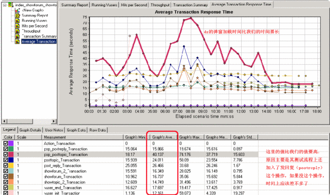Click the Transaction Summary tree icon
Image resolution: width=330 pixels, height=195 pixels.
(x=17, y=36)
